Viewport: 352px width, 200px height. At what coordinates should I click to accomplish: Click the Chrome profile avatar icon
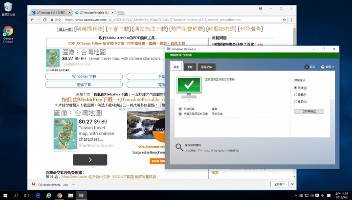261,8
